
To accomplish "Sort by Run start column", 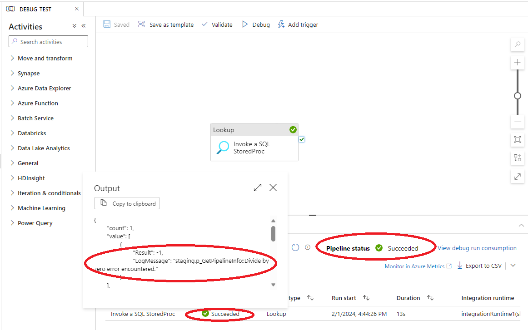I will (x=366, y=298).
